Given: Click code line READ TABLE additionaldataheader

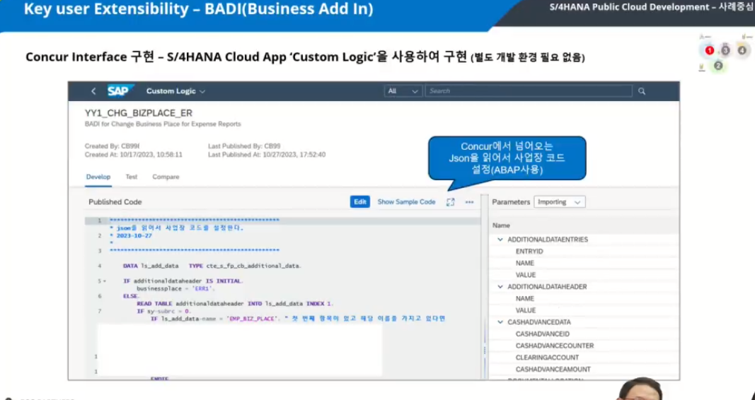Looking at the screenshot, I should tap(235, 304).
